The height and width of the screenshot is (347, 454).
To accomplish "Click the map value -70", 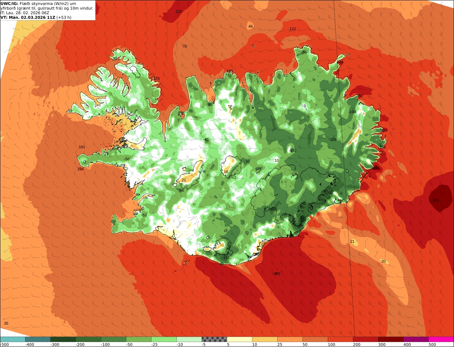I will coord(247,162).
